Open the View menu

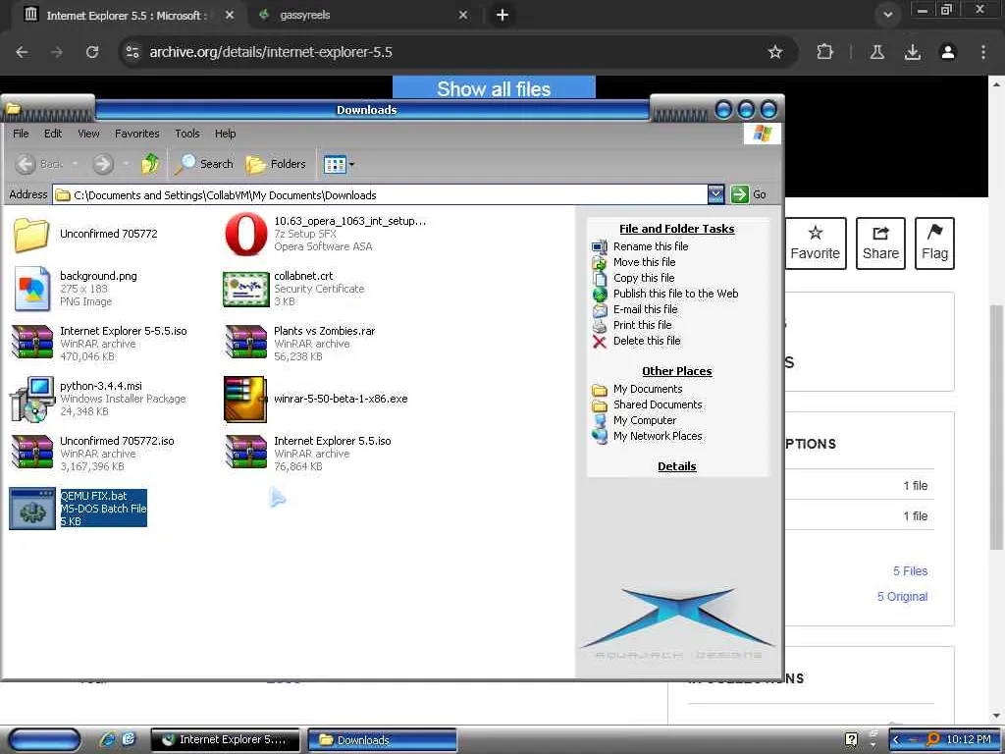(88, 134)
